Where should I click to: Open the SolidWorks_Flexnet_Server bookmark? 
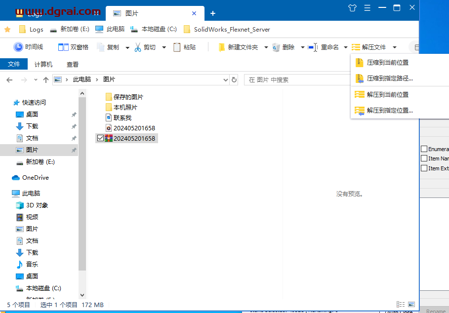(227, 30)
